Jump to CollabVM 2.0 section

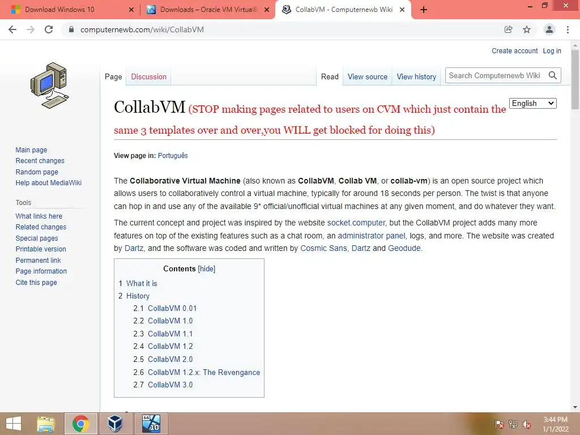(170, 359)
